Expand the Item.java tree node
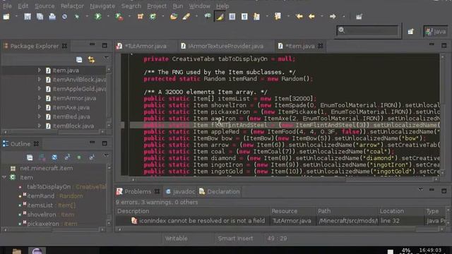This screenshot has height=254, width=452. click(40, 70)
